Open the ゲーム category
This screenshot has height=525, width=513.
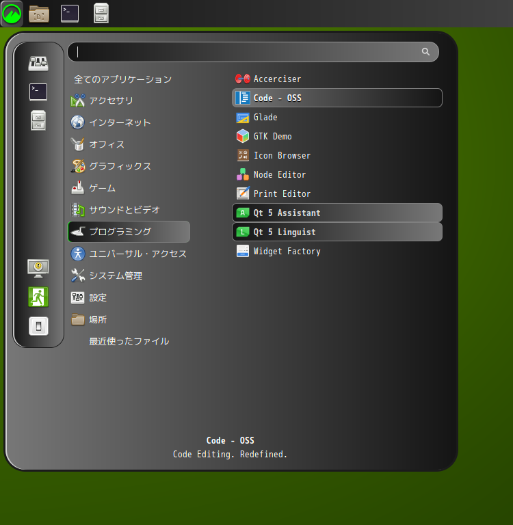coord(129,188)
